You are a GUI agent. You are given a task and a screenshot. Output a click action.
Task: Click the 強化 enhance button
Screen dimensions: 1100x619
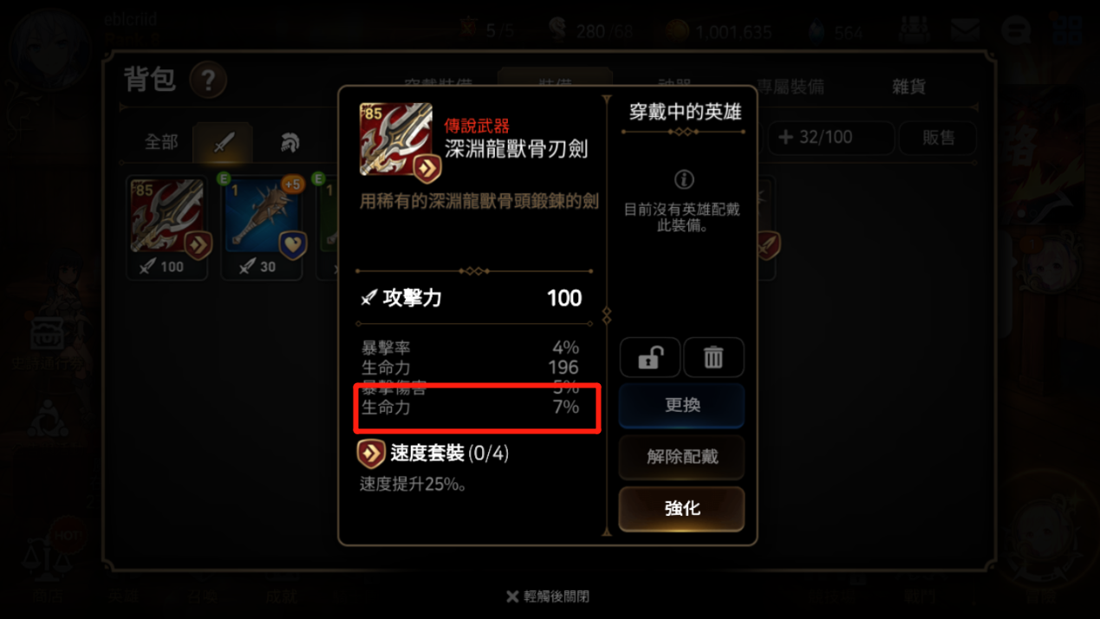coord(681,508)
